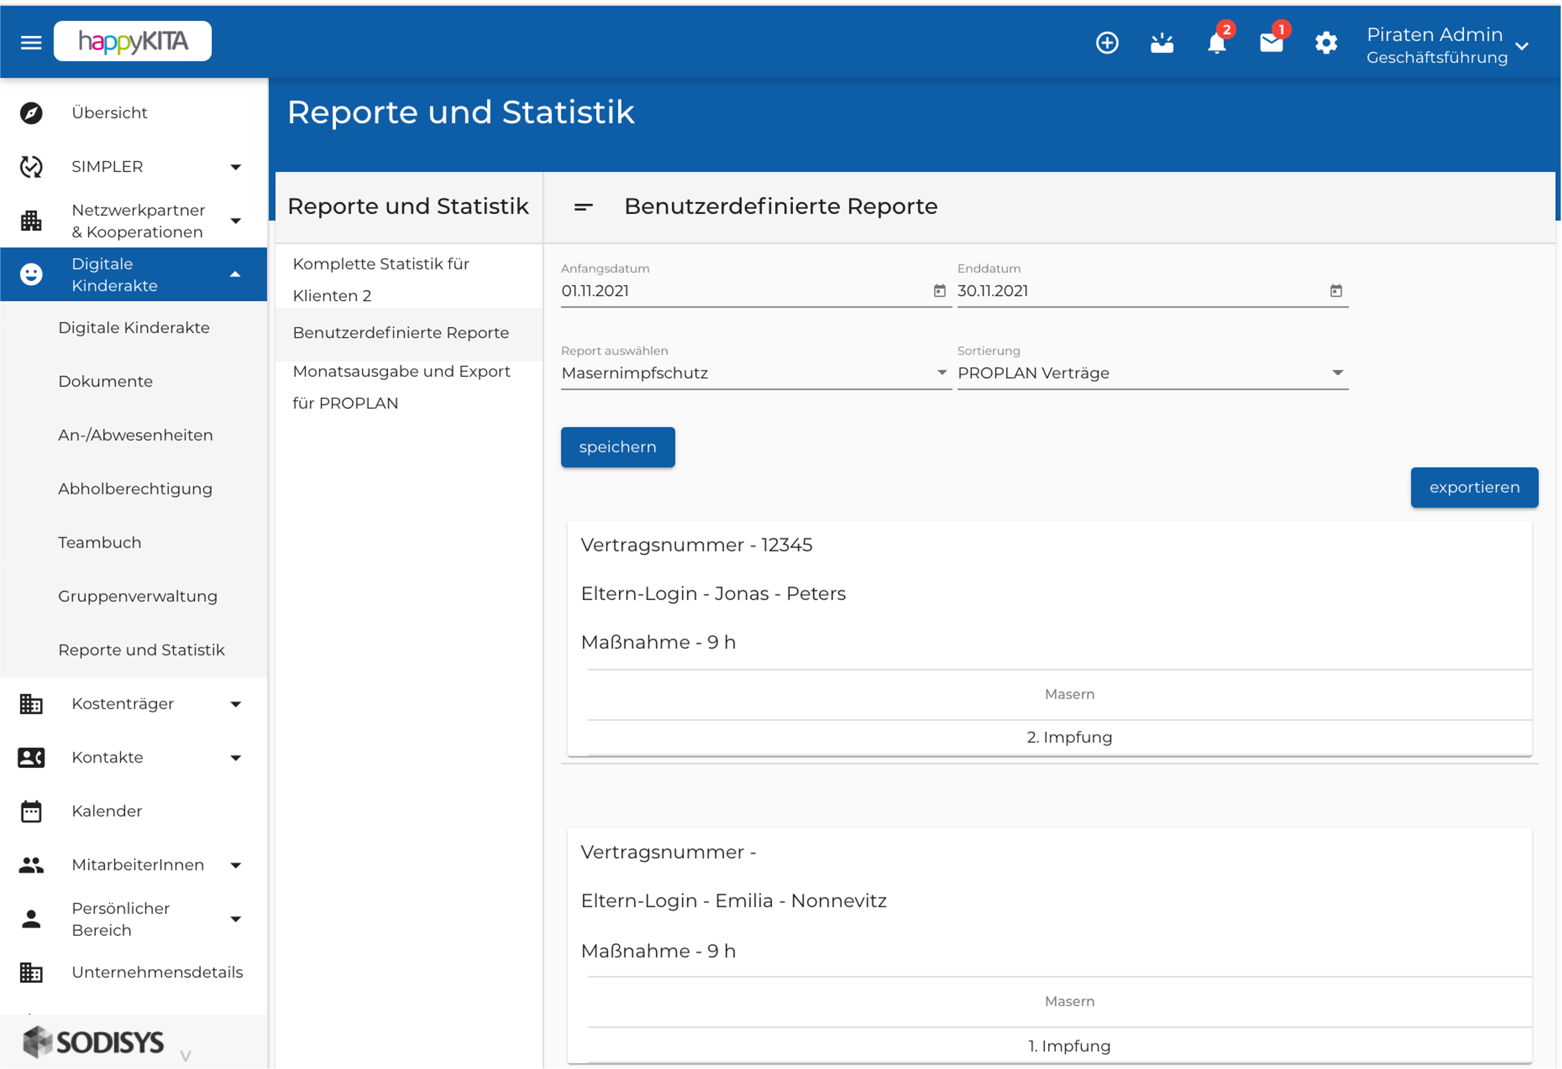Open Kalender in sidebar
This screenshot has height=1069, width=1562.
coord(107,811)
